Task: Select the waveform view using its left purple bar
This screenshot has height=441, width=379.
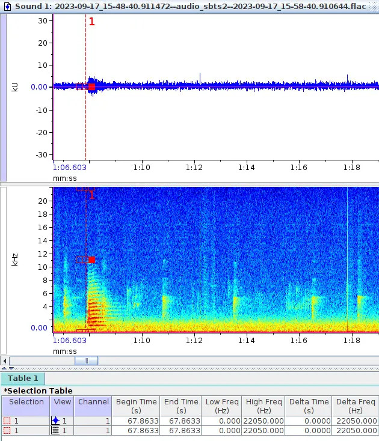Action: [3, 96]
